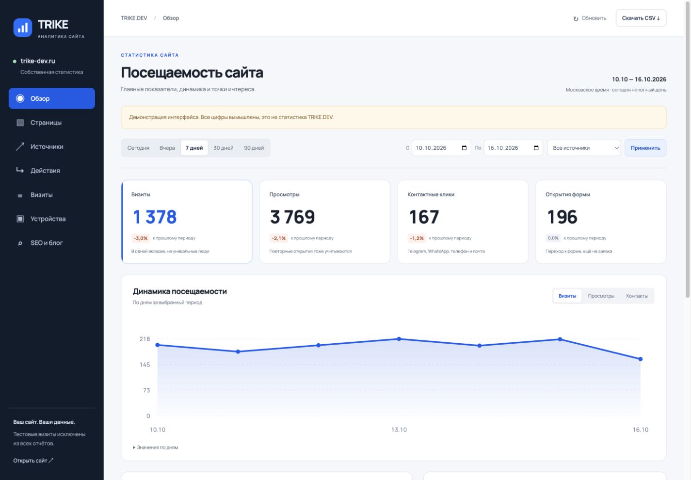Open the calendar picker for start date
691x480 pixels.
point(464,148)
